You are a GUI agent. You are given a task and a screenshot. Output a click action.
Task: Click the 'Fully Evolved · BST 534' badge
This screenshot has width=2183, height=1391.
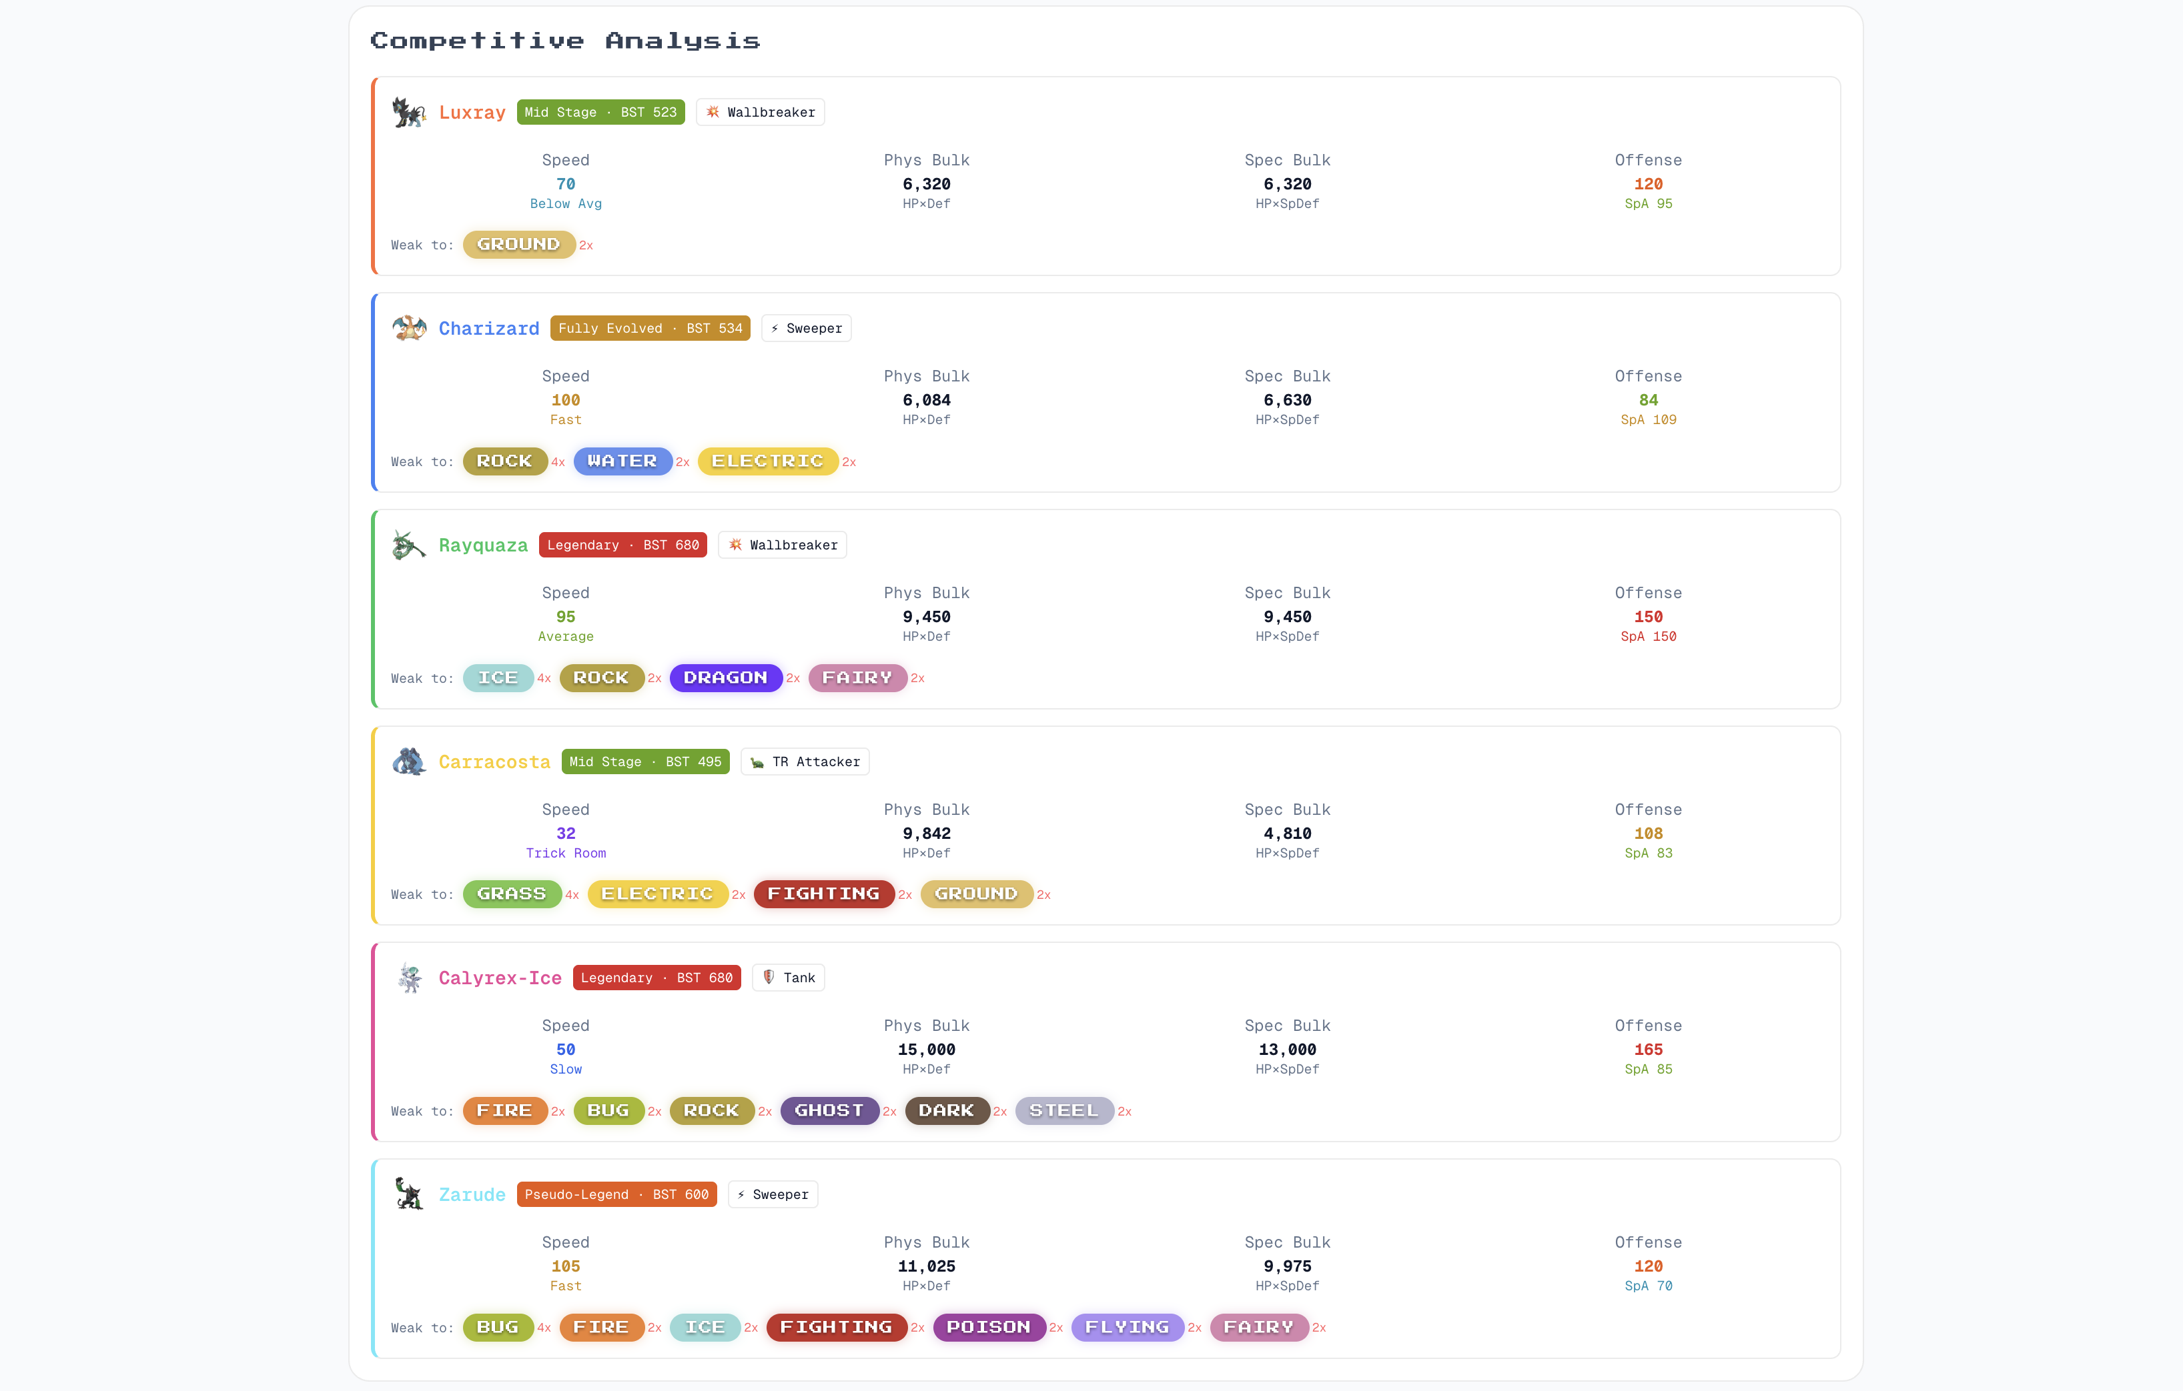650,328
